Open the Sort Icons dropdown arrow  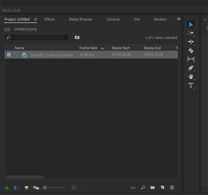(81, 187)
